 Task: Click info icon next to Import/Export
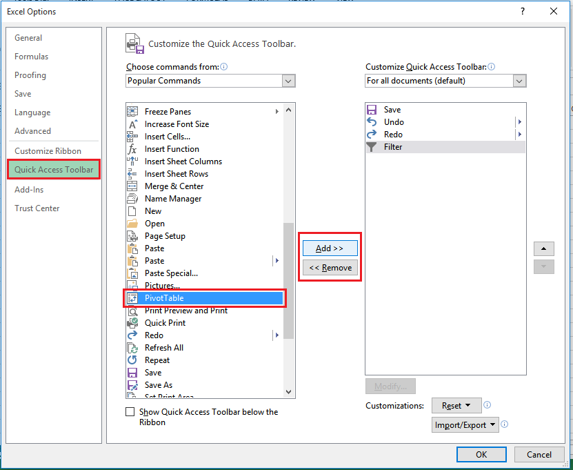(x=504, y=424)
